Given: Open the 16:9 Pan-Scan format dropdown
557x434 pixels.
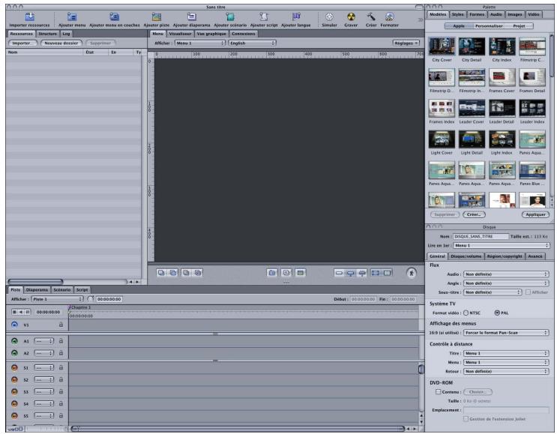Looking at the screenshot, I should coord(506,333).
